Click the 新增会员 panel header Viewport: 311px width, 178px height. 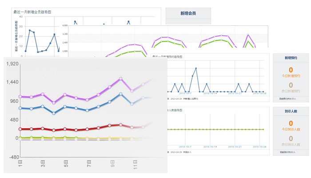pyautogui.click(x=188, y=14)
